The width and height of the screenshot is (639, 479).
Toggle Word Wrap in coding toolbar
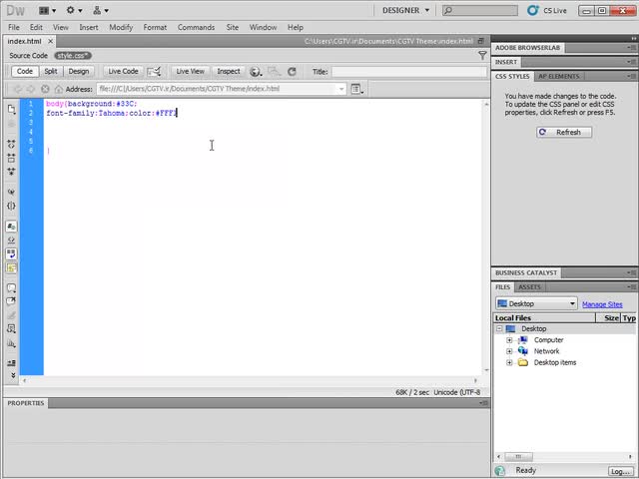point(11,253)
